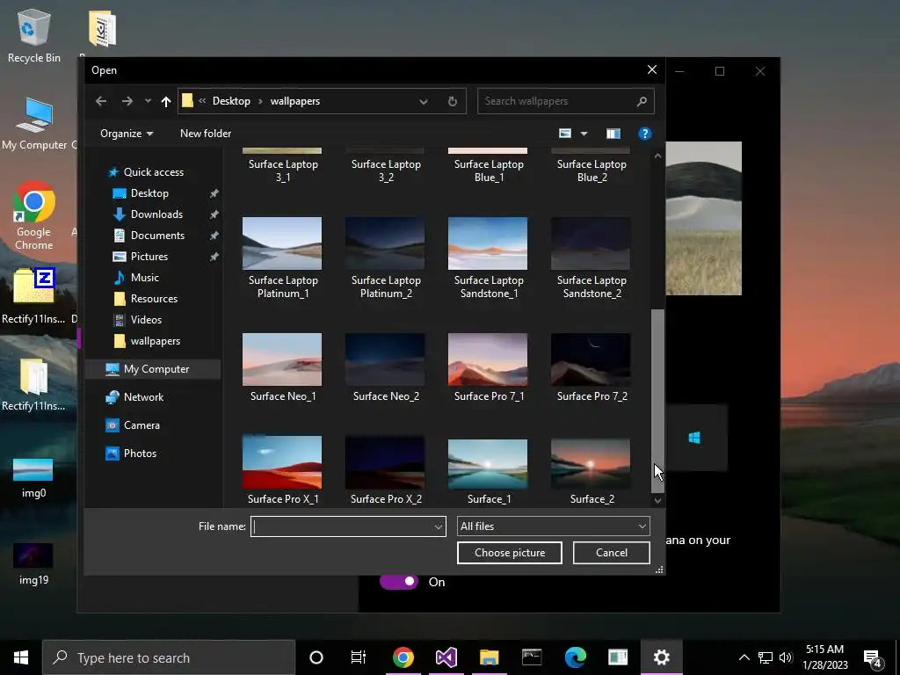900x675 pixels.
Task: Select the Surface Pro X_1 thumbnail
Action: click(x=282, y=462)
